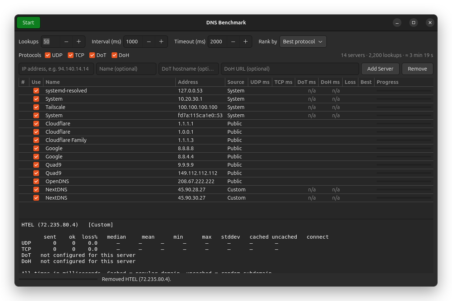Select address 149.112.112.112

point(198,173)
